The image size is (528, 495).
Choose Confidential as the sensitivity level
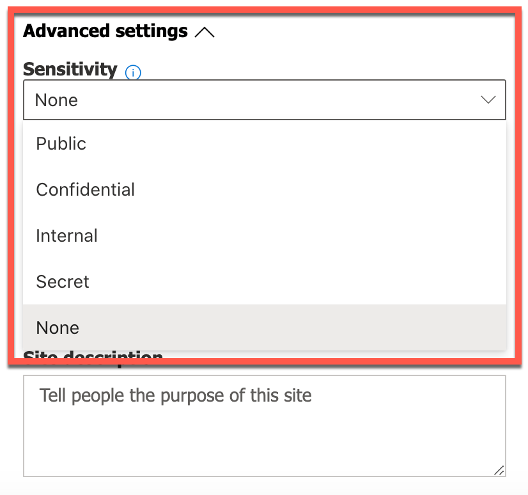pos(85,190)
